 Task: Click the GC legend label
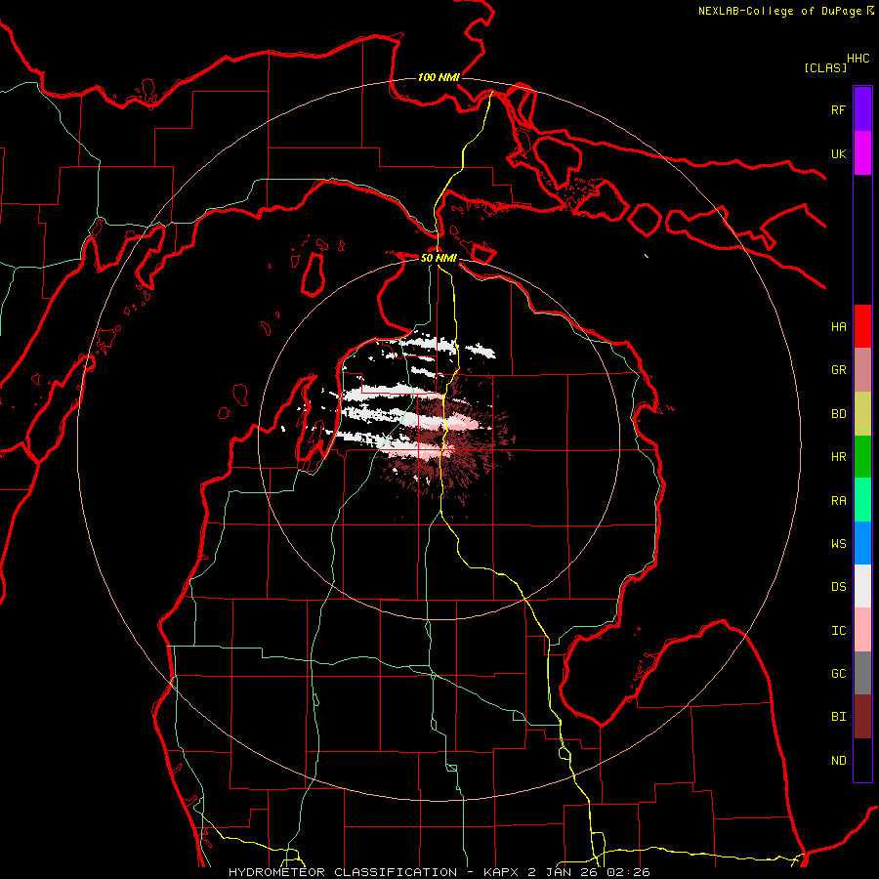tap(838, 674)
